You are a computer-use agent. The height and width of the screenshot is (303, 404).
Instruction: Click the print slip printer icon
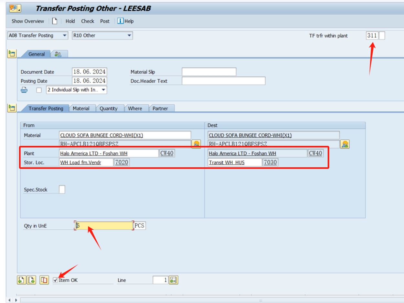(24, 90)
